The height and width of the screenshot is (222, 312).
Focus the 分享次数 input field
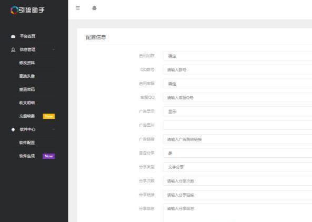click(x=238, y=181)
